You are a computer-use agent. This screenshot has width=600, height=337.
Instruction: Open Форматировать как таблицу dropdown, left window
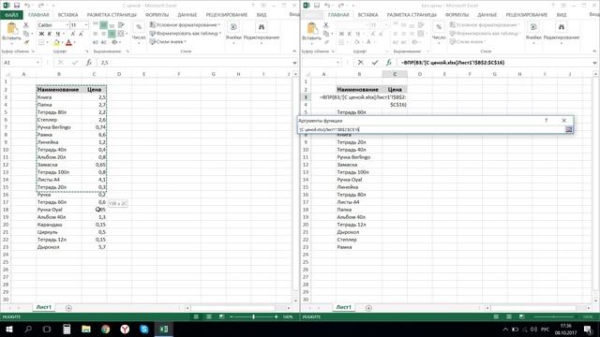coord(186,34)
